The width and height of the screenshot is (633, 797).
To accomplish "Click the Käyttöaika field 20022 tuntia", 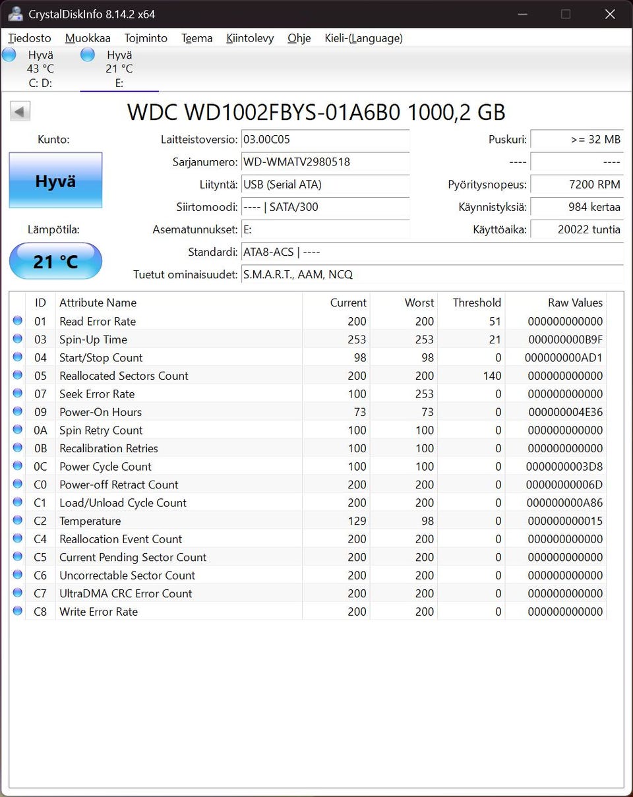I will pos(577,229).
